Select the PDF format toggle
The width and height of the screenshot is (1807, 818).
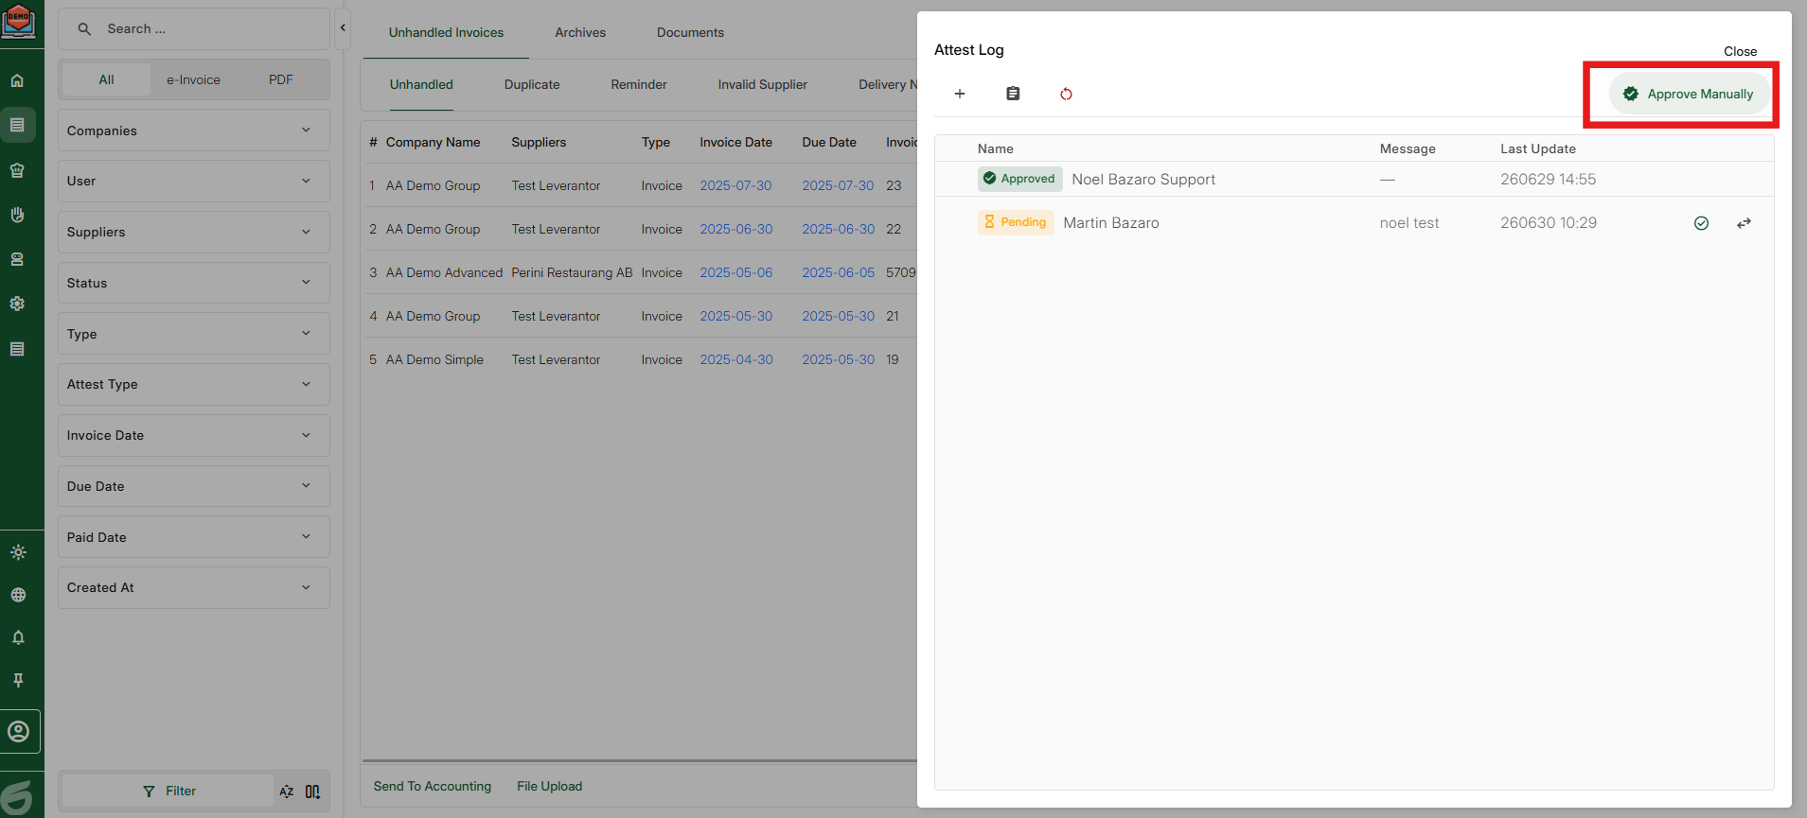[281, 79]
